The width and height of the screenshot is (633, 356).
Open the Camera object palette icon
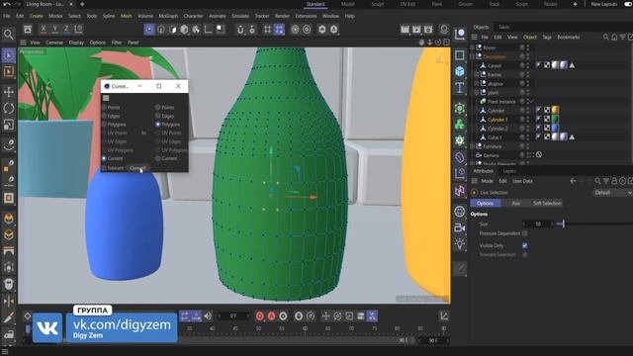coord(459,227)
